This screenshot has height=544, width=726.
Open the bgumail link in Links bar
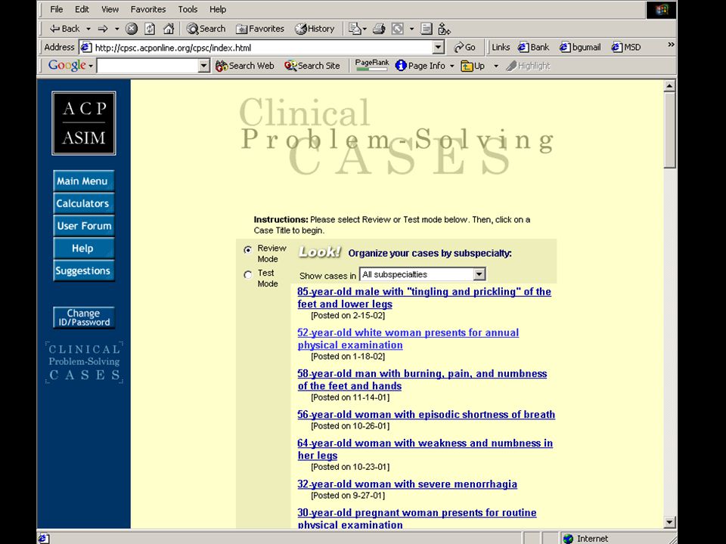click(x=580, y=47)
